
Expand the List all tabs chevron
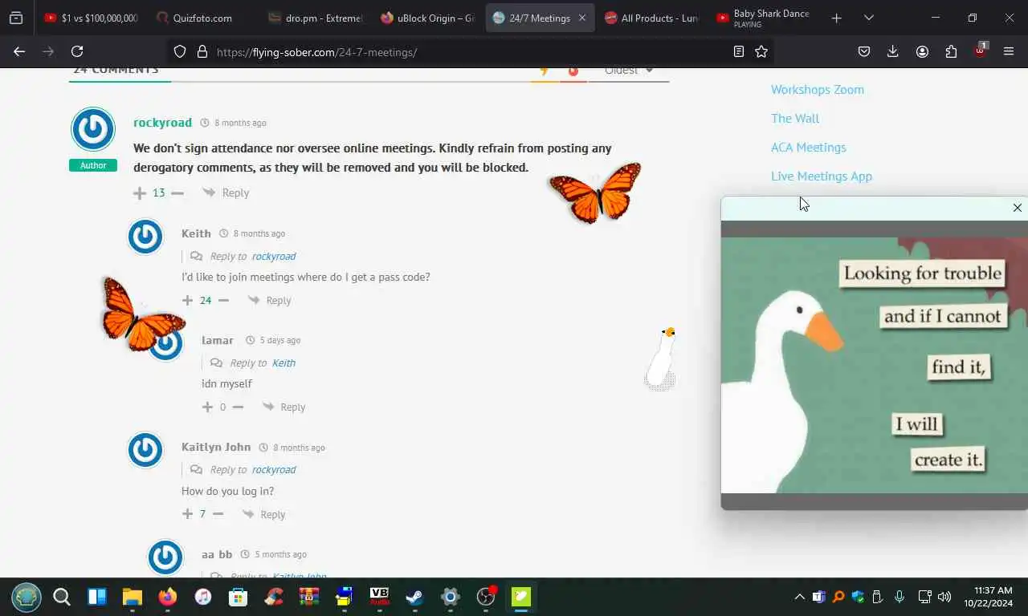(868, 18)
